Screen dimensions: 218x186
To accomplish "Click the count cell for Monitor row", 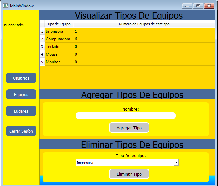I will (145, 62).
